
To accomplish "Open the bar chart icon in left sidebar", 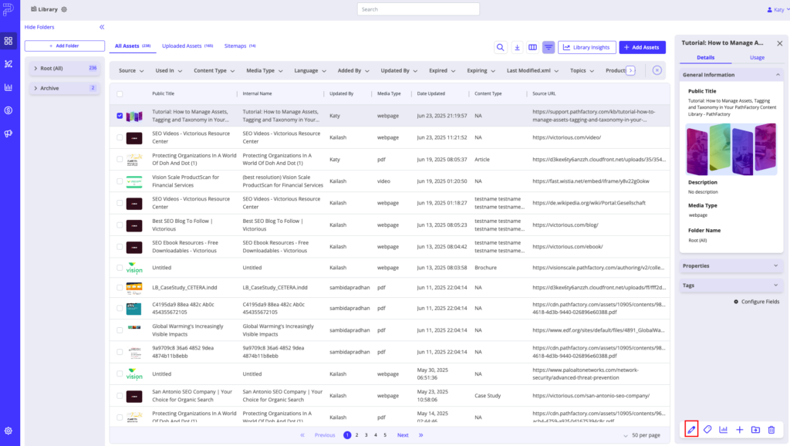I will pos(8,87).
